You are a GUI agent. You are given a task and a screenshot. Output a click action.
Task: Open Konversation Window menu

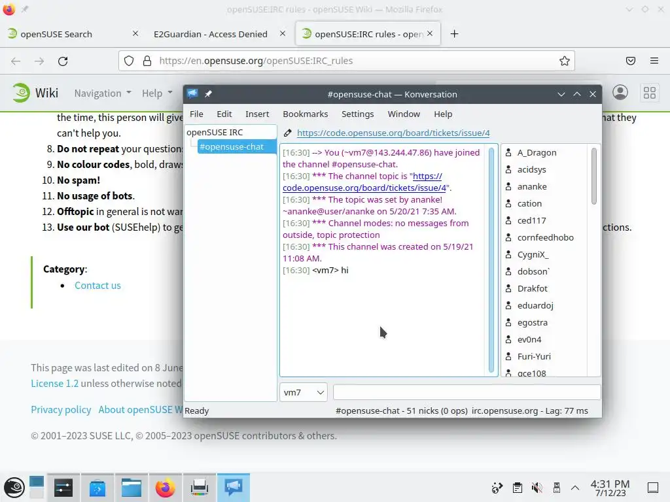[404, 114]
